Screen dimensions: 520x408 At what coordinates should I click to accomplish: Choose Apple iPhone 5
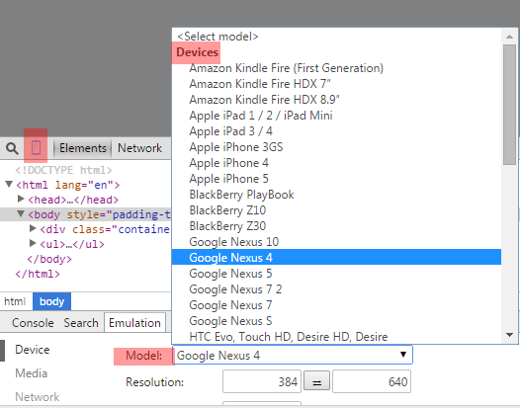tap(336, 179)
